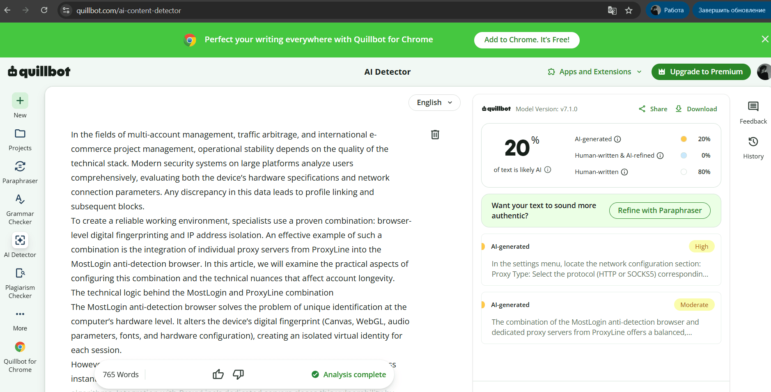Bookmark this page with the star icon
The image size is (771, 392).
(x=629, y=10)
